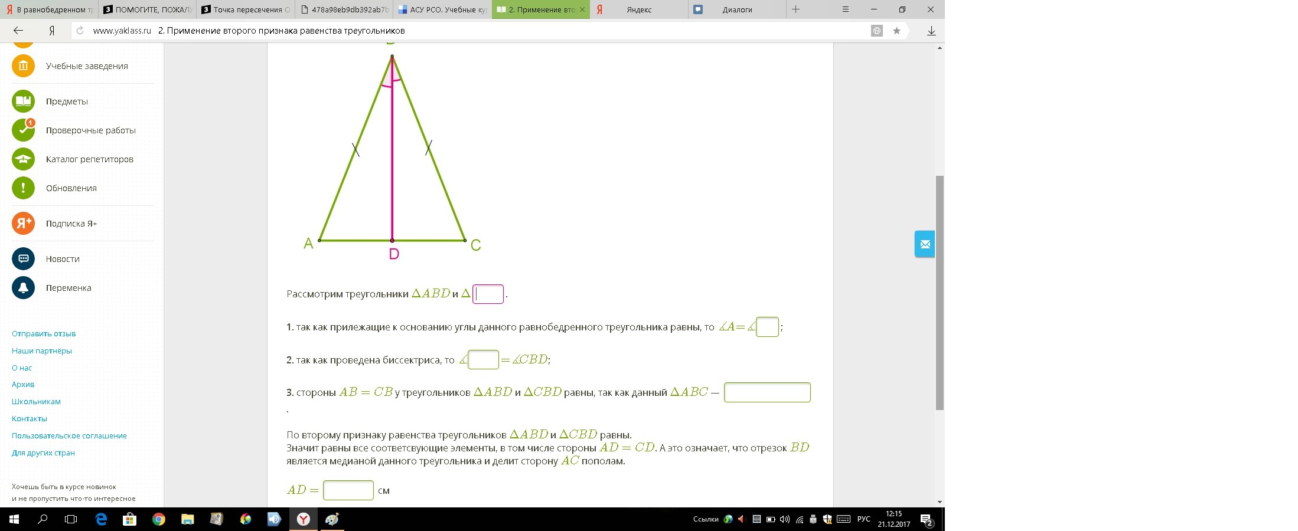Click the Wi-Fi network tray icon
This screenshot has width=1298, height=531.
pyautogui.click(x=800, y=519)
